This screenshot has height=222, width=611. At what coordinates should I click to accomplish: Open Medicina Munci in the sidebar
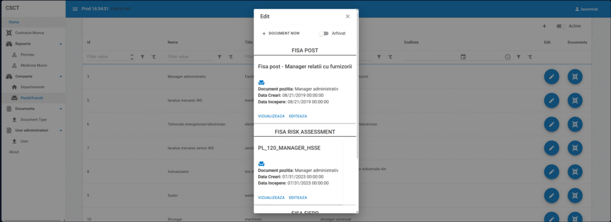(34, 65)
